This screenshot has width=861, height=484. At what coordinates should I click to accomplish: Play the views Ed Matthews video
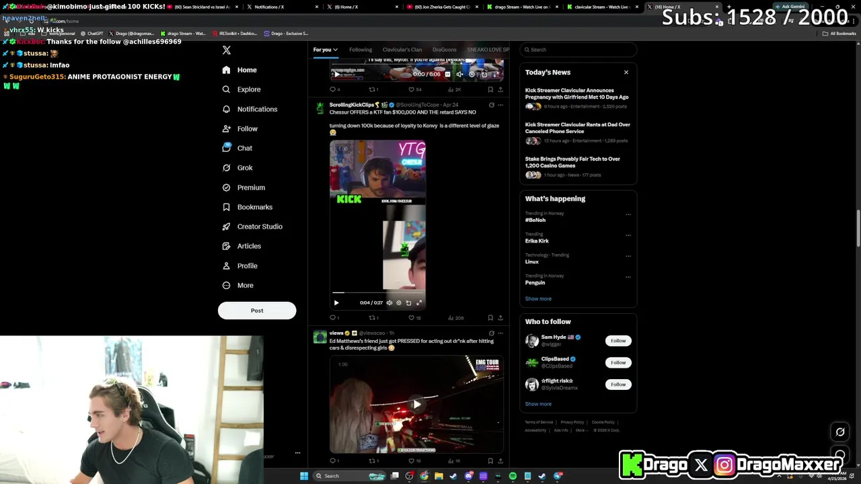416,404
